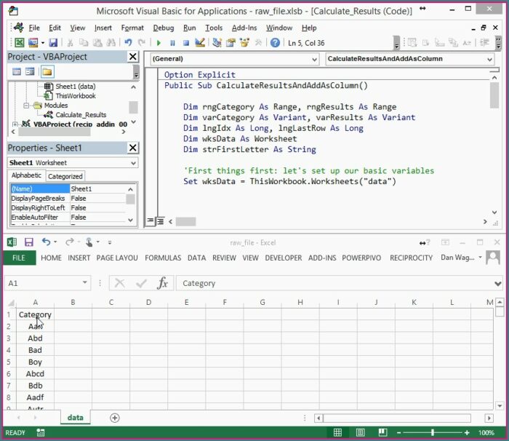Close the Properties - Sheet1 panel
This screenshot has height=441, width=509.
click(133, 148)
